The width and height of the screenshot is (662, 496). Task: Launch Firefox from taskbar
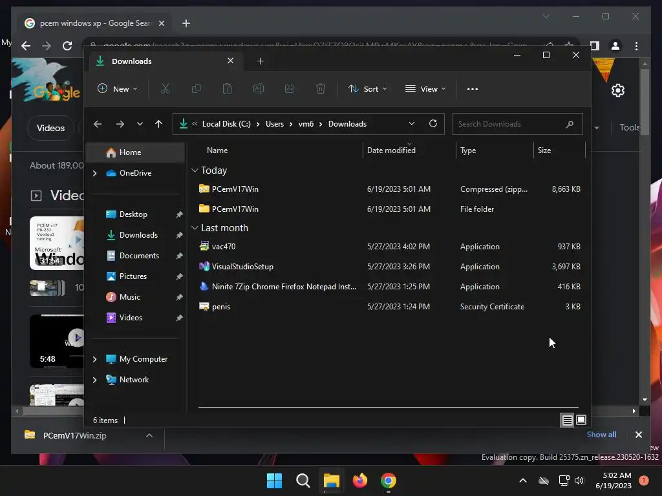359,480
